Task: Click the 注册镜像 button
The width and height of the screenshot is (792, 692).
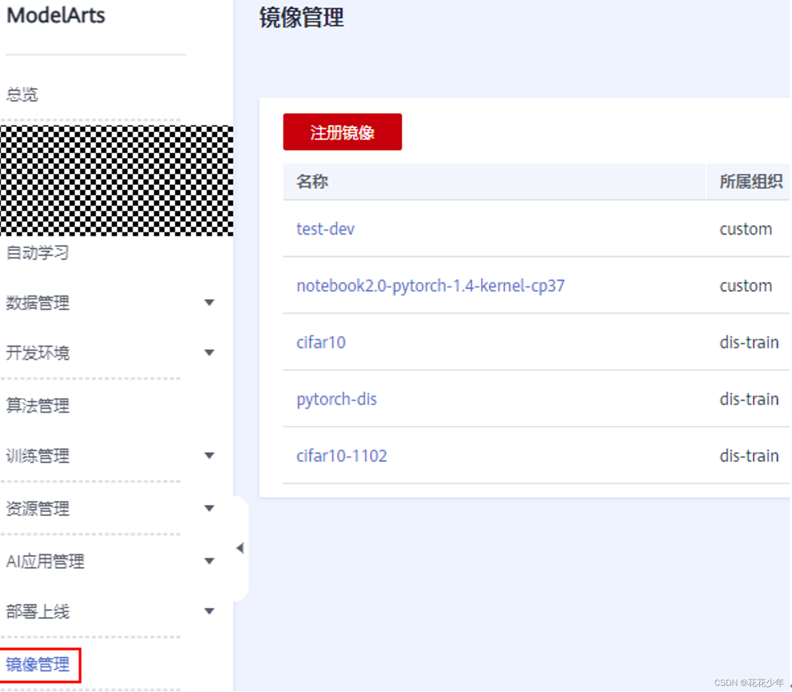Action: click(342, 132)
